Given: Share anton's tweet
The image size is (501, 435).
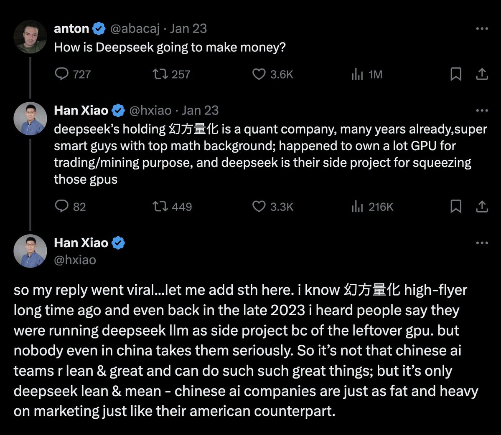Looking at the screenshot, I should [x=482, y=74].
